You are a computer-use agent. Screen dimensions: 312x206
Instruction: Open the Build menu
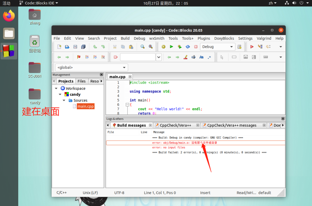[x=125, y=39]
